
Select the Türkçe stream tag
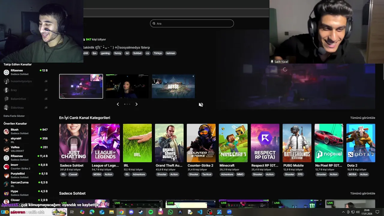pos(157,53)
